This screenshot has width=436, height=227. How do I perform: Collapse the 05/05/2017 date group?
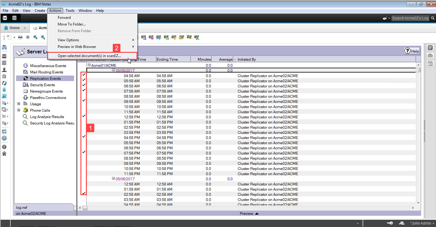click(113, 69)
